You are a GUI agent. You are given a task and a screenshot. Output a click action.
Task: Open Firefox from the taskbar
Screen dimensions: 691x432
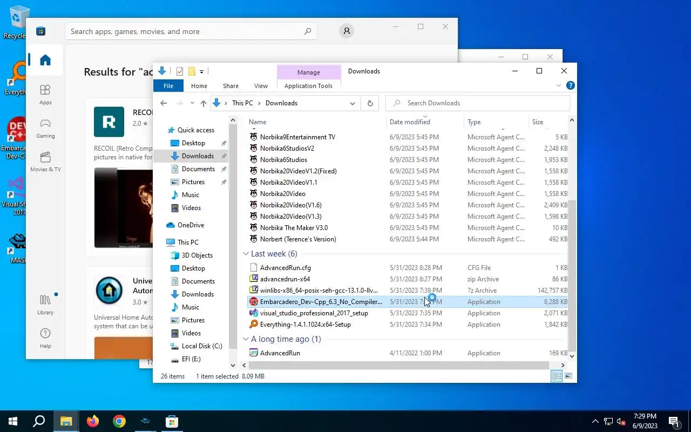[93, 421]
